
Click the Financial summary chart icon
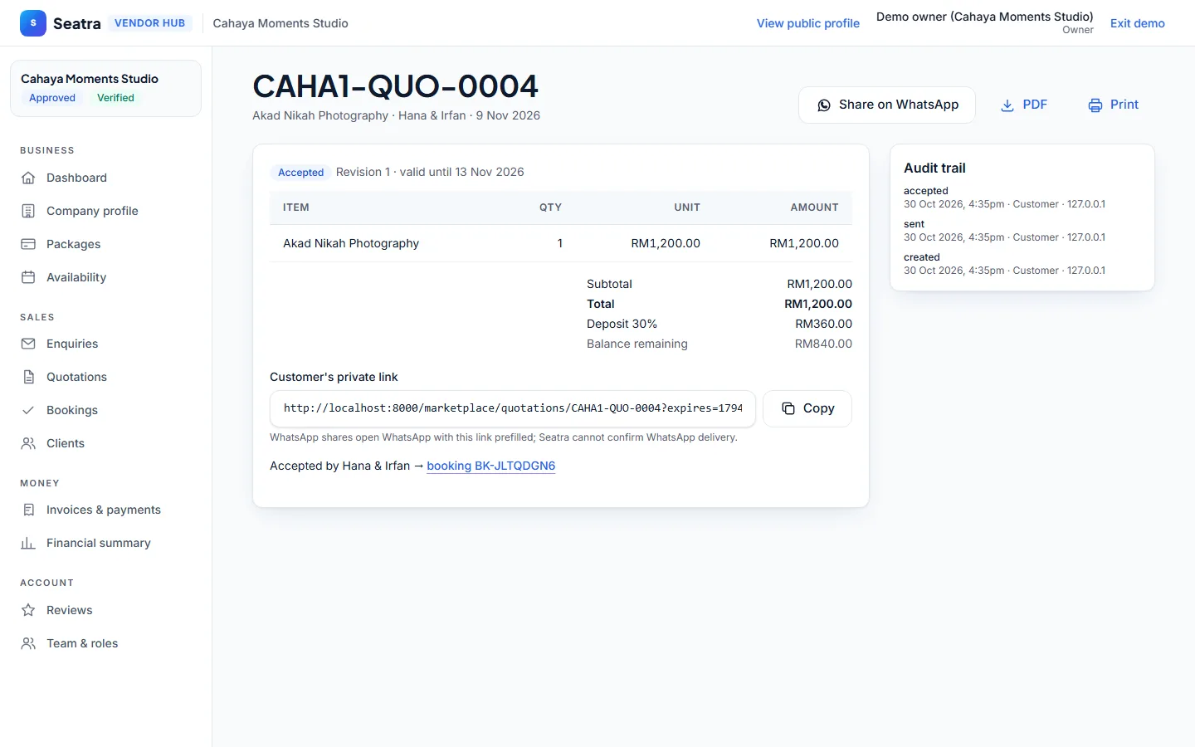click(x=28, y=543)
